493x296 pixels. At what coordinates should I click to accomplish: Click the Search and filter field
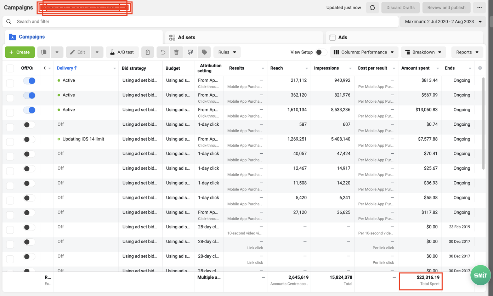(200, 22)
